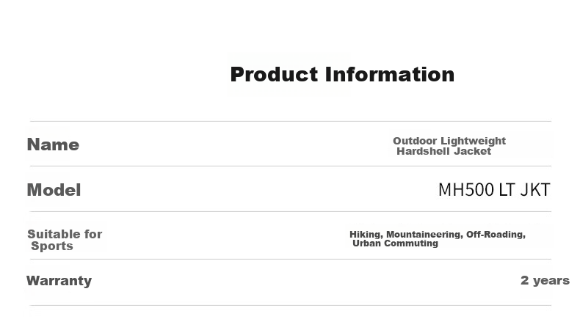The width and height of the screenshot is (580, 319).
Task: Click the word Mountaineering
Action: click(424, 235)
